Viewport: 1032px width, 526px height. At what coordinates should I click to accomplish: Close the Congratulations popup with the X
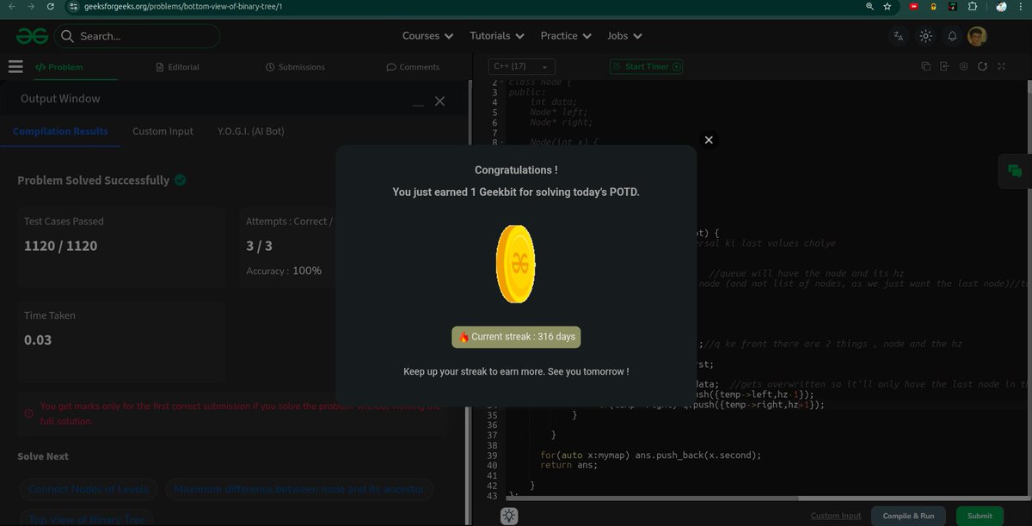click(x=709, y=139)
